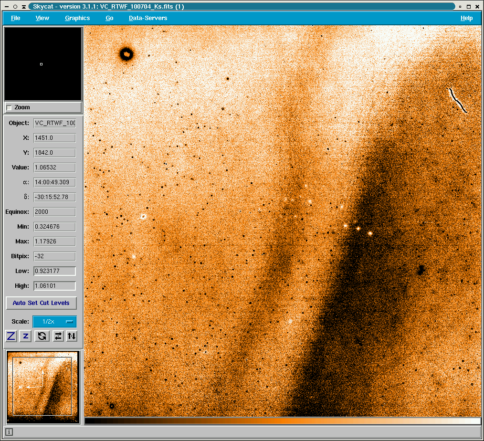This screenshot has height=441, width=484.
Task: Open the Go menu
Action: coord(109,18)
